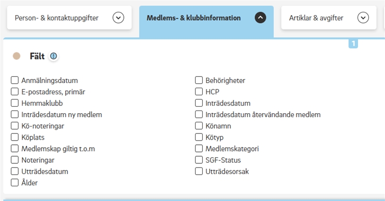The image size is (385, 201).
Task: Check Inträdesdatum återvändande medlem
Action: (x=199, y=115)
